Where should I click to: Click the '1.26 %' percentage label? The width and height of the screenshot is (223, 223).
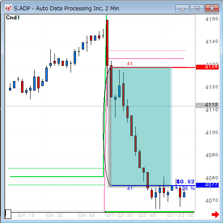186,188
